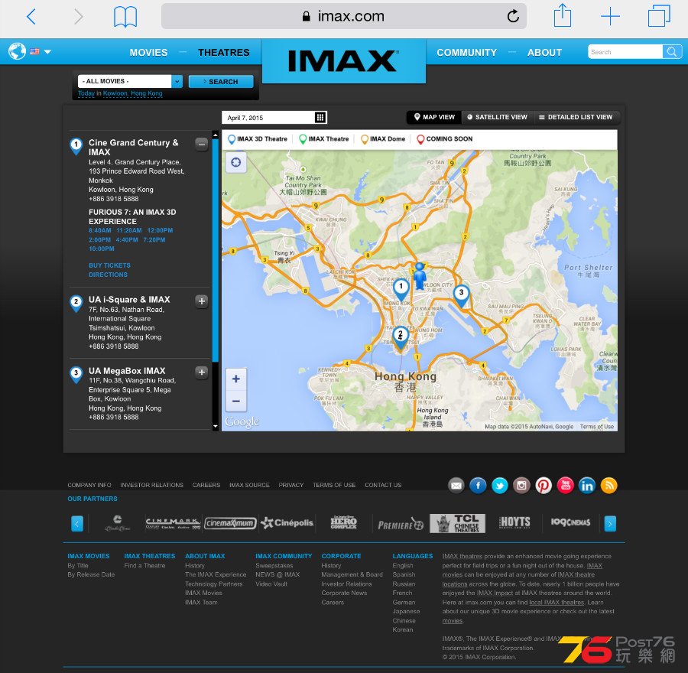Open Careers in the footer bar
This screenshot has width=688, height=673.
click(206, 485)
